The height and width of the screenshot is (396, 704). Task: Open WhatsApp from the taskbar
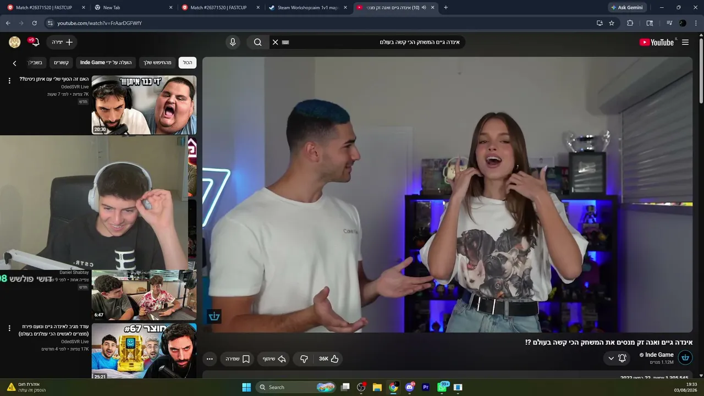tap(442, 387)
